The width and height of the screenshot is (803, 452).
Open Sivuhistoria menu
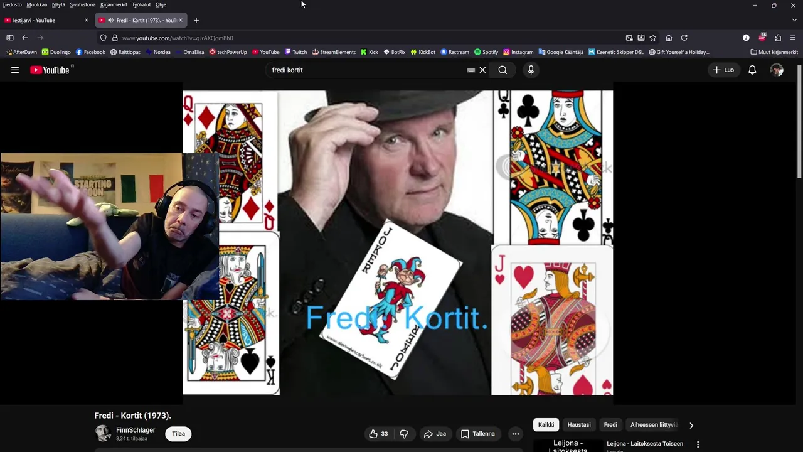[x=83, y=4]
